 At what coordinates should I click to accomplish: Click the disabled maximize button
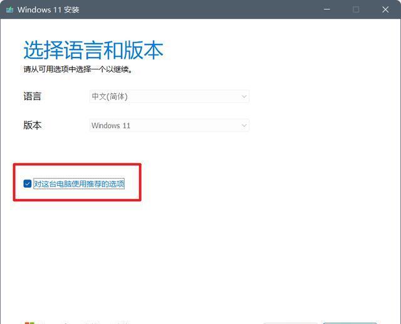tap(356, 9)
